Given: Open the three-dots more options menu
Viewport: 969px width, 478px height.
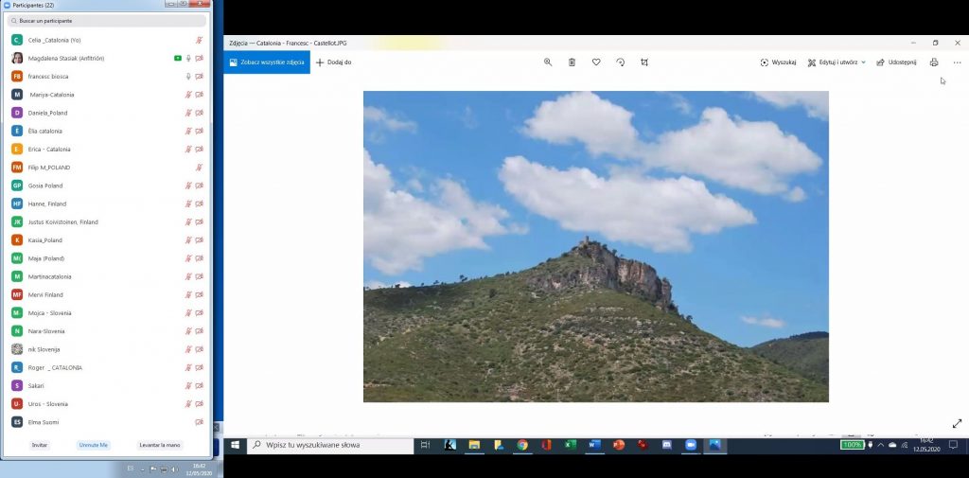Looking at the screenshot, I should (x=958, y=62).
